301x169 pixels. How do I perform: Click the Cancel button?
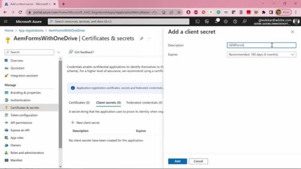tap(198, 161)
